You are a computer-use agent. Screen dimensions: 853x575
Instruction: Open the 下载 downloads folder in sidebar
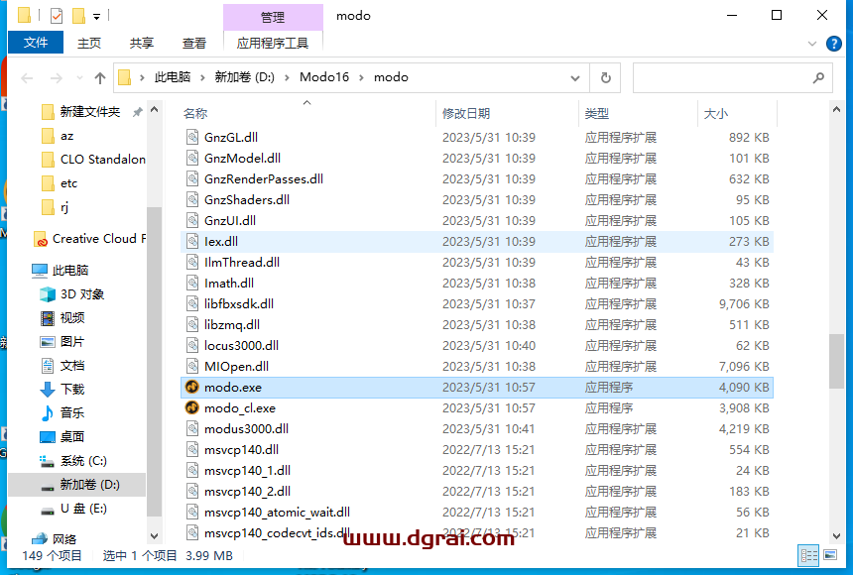63,389
